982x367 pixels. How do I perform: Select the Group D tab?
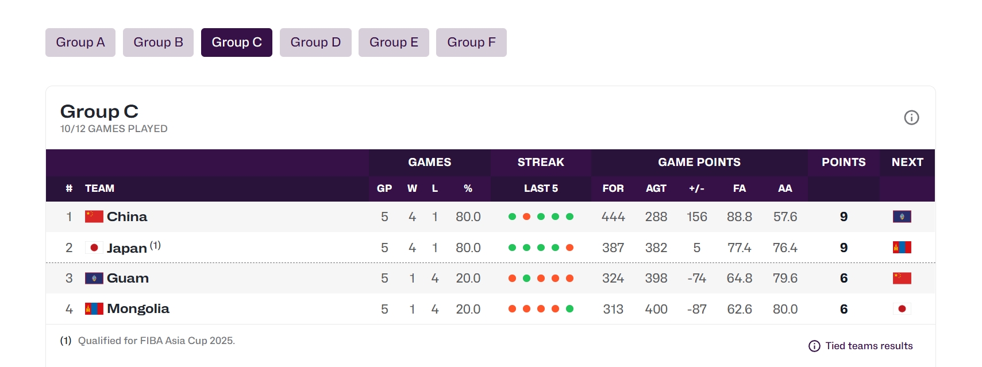click(x=315, y=43)
